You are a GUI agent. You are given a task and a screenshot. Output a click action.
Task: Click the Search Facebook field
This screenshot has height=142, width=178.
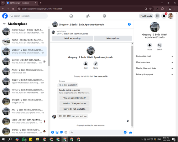point(28,16)
